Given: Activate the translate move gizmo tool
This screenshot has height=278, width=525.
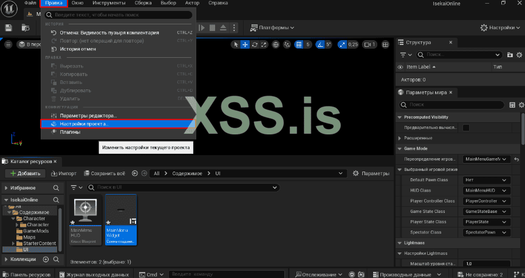Looking at the screenshot, I should pyautogui.click(x=245, y=44).
